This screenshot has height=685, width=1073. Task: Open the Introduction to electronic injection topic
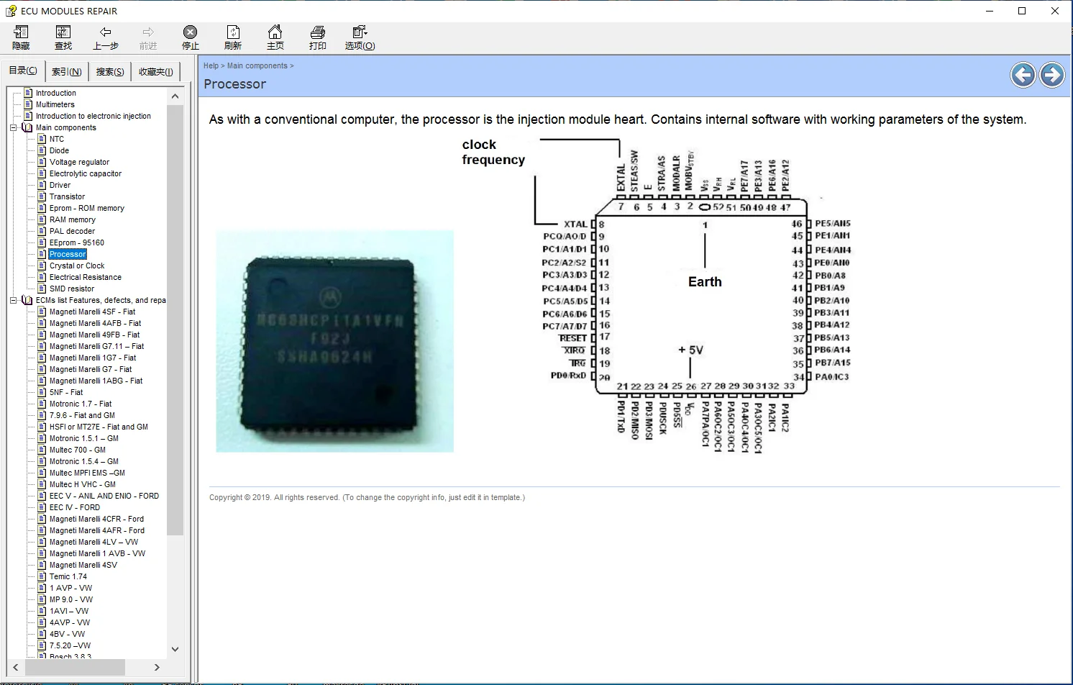[x=93, y=116]
